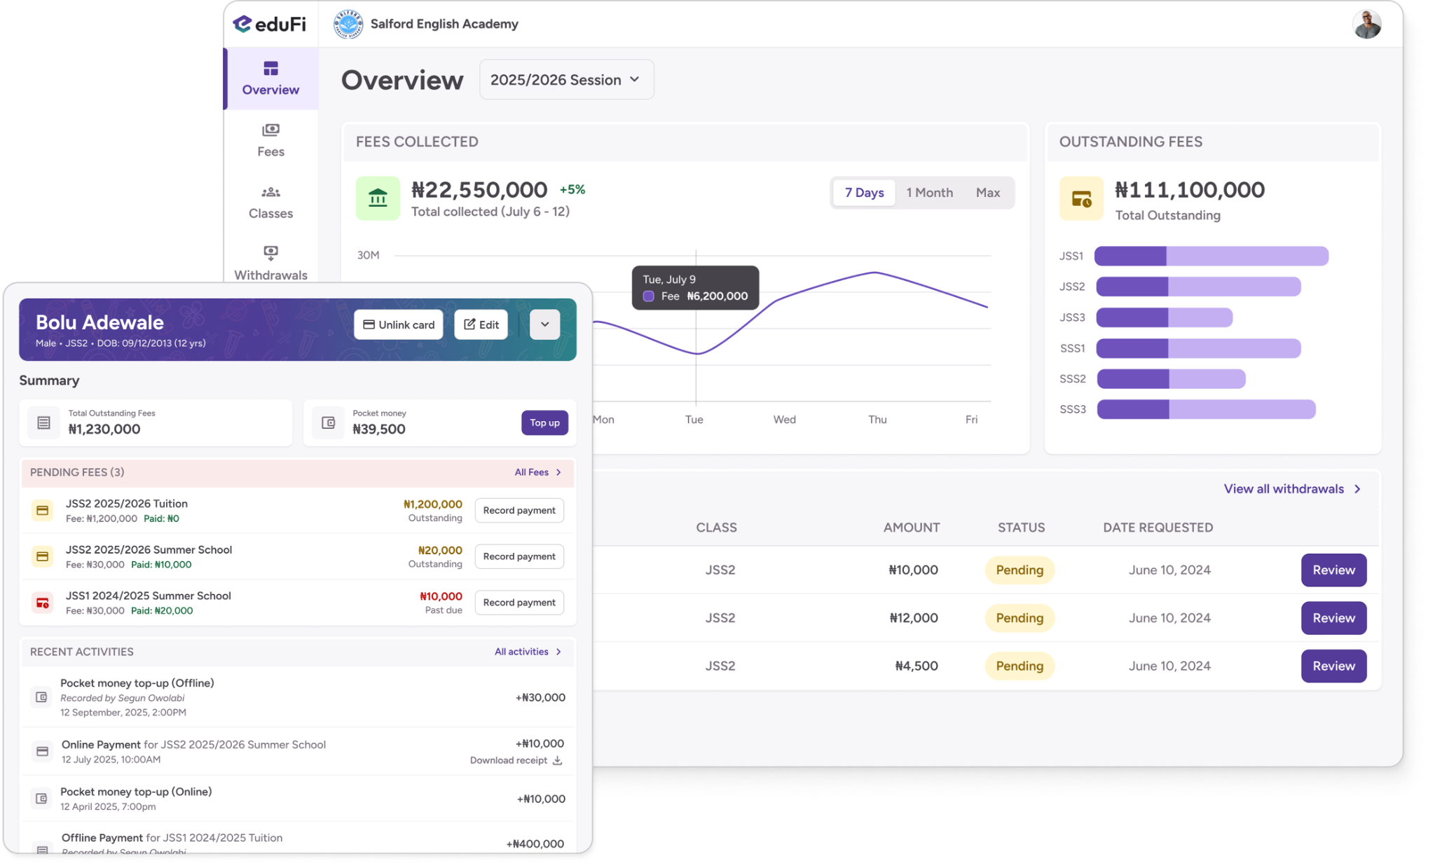1435x864 pixels.
Task: Go to Overview in the sidebar
Action: (270, 78)
